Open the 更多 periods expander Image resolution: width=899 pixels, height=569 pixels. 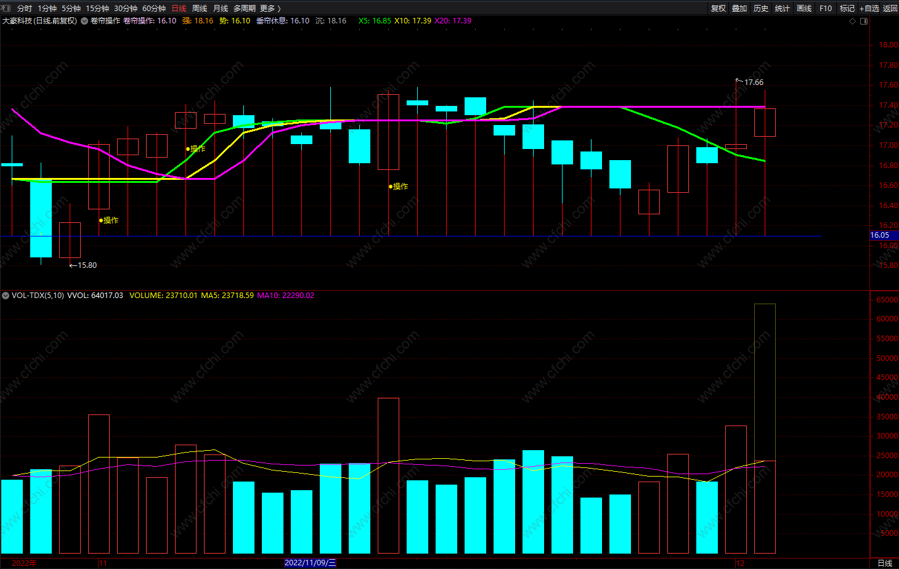click(270, 8)
